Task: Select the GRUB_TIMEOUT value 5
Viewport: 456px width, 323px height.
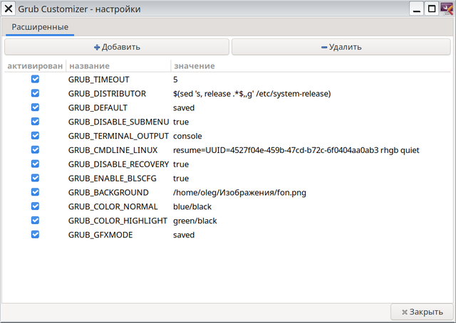Action: point(175,80)
